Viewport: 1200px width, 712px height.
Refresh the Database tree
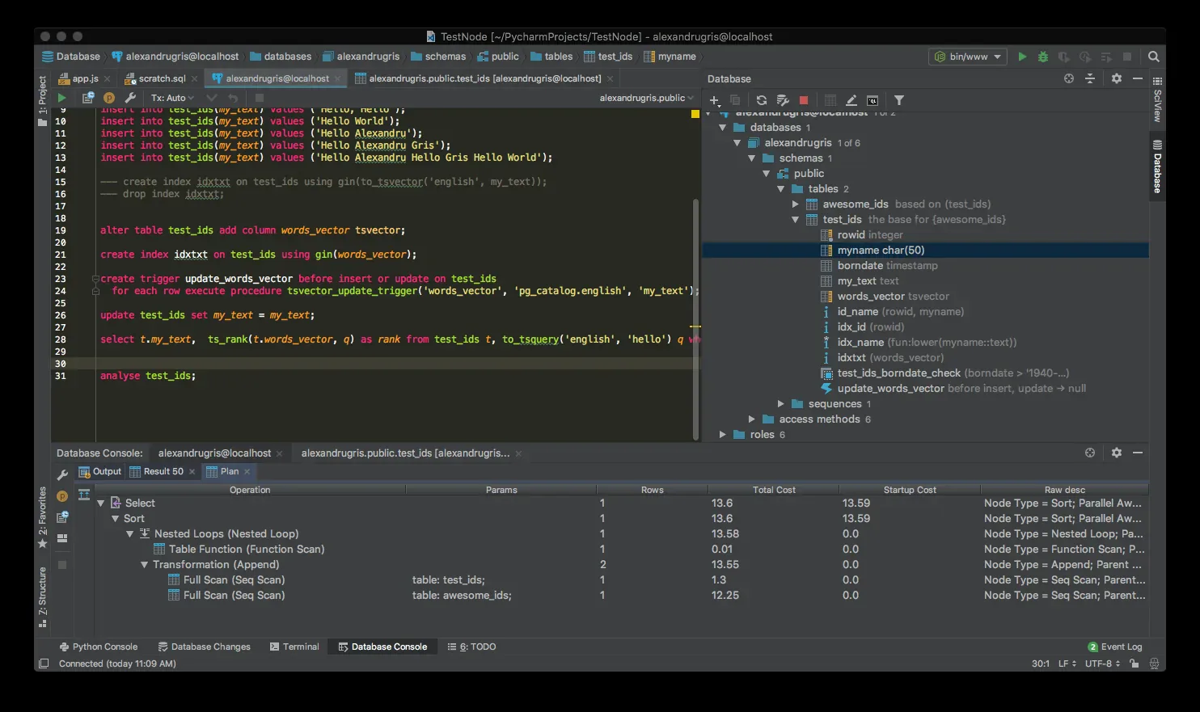tap(761, 100)
